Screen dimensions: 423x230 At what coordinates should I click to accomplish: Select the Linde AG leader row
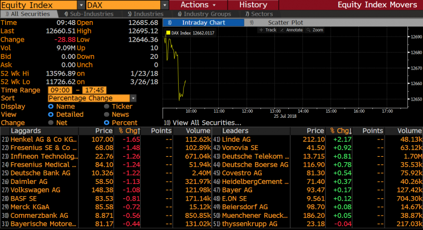point(237,139)
